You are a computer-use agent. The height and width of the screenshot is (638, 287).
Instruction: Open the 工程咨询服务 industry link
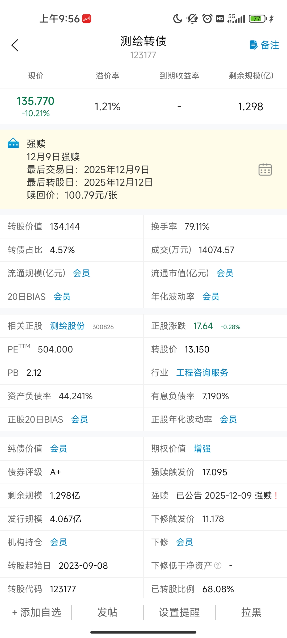(x=202, y=373)
